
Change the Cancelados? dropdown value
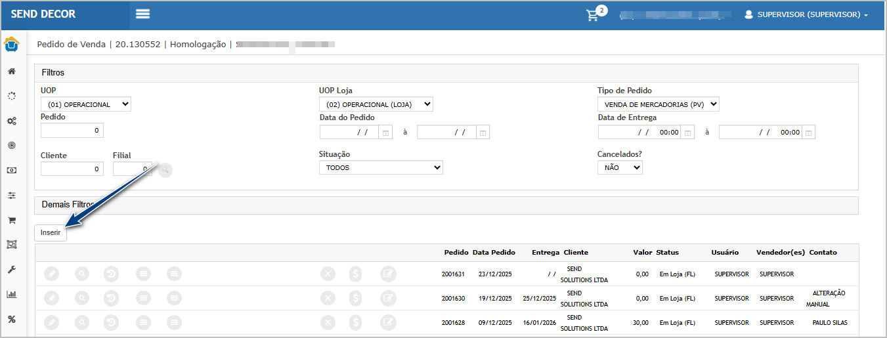[620, 168]
